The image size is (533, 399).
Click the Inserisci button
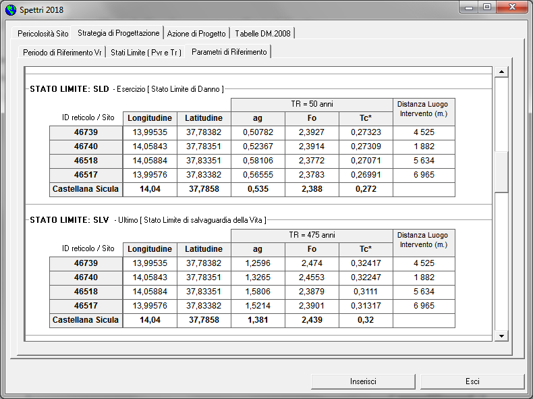pos(363,381)
